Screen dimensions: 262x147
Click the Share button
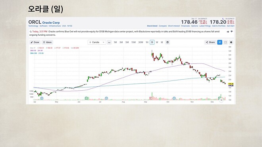click(x=210, y=42)
